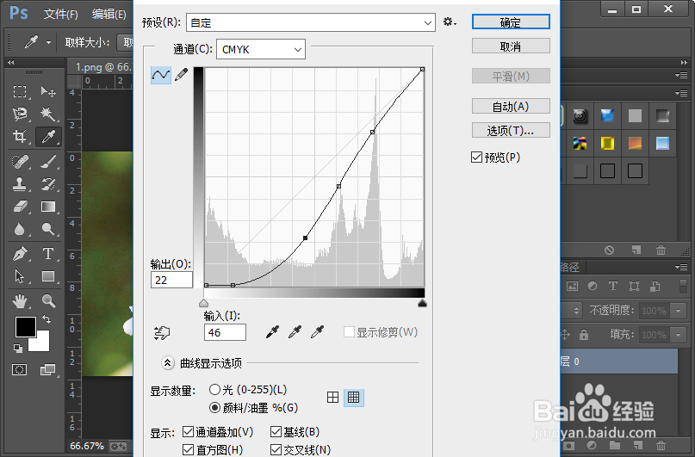Swap foreground and background colors
The height and width of the screenshot is (457, 695).
[47, 318]
